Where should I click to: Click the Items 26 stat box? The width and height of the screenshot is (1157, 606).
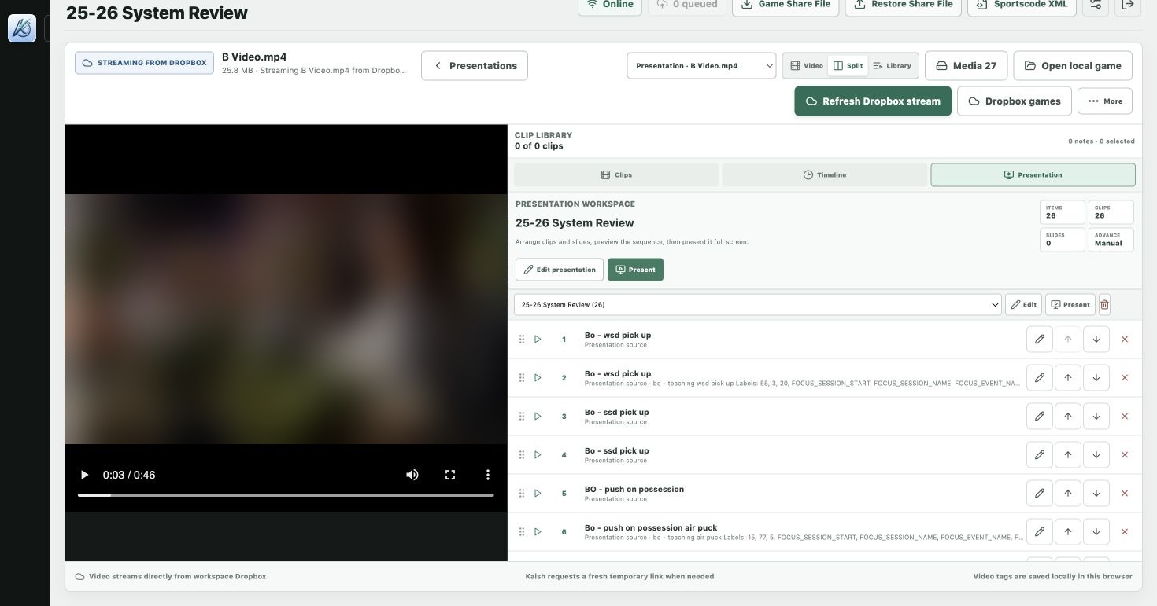pos(1062,212)
